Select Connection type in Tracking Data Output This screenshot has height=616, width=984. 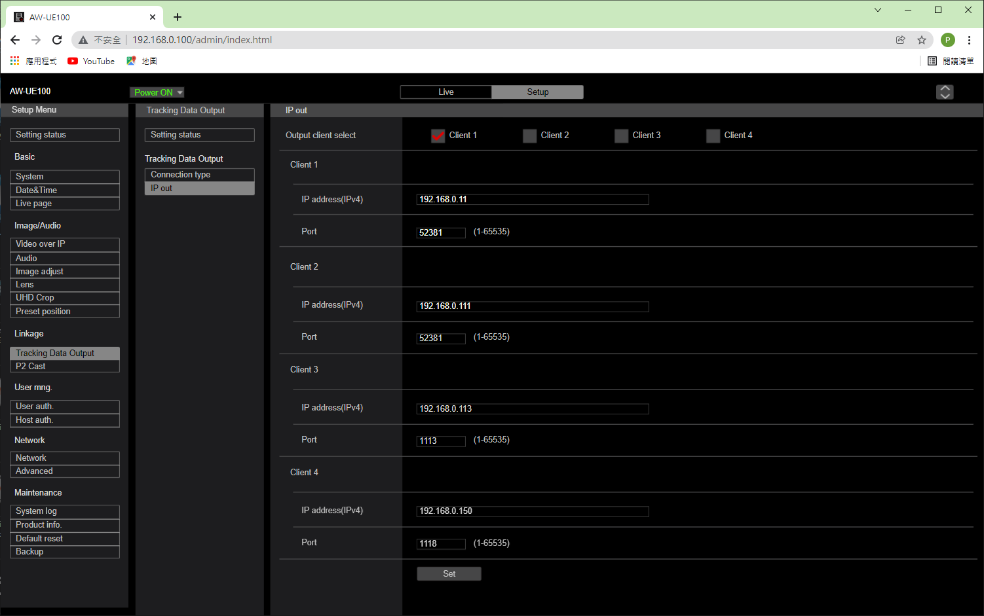click(x=199, y=175)
